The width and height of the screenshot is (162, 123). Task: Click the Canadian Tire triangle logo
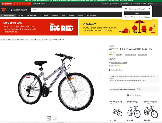click(3, 10)
